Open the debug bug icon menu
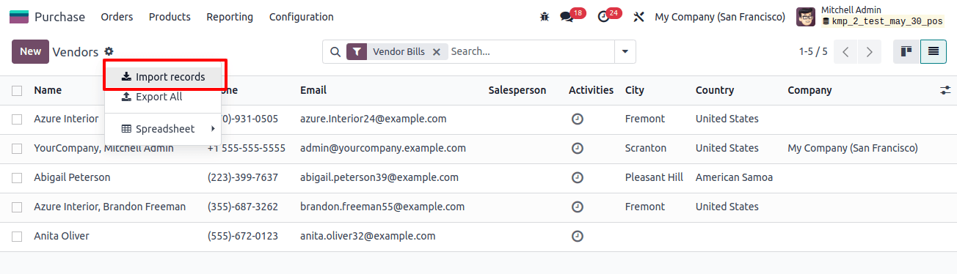Screen dimensions: 957x274 [x=545, y=16]
